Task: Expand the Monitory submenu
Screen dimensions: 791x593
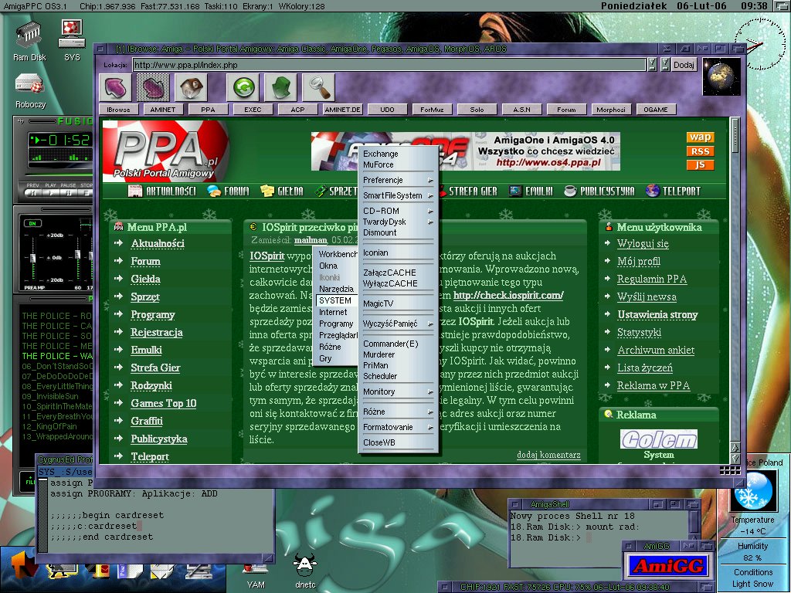Action: click(x=398, y=391)
